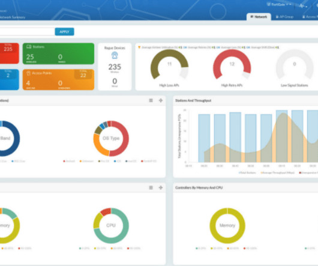Click the Stations monitor icon on green tile
318x266 pixels.
tap(29, 47)
